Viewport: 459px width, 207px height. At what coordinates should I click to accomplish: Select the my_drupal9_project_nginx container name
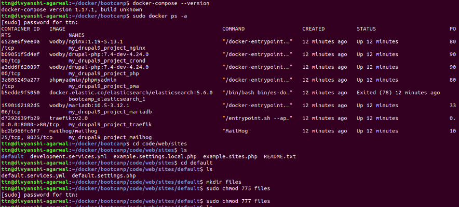click(x=107, y=48)
